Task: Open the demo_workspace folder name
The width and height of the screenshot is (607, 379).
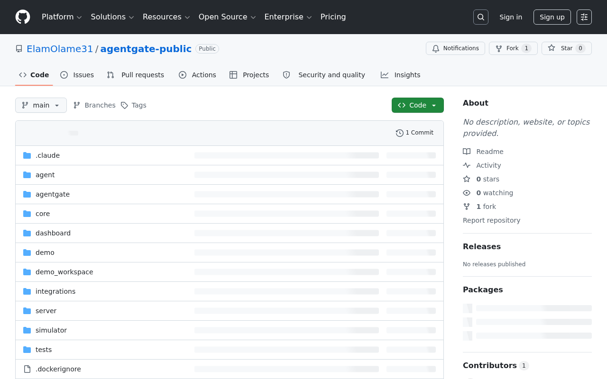Action: 64,272
